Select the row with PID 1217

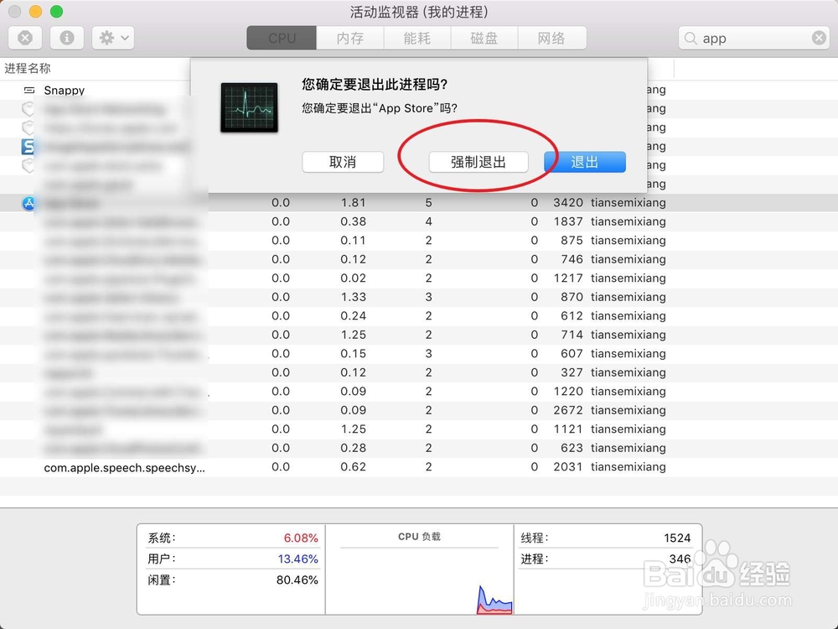pyautogui.click(x=419, y=278)
